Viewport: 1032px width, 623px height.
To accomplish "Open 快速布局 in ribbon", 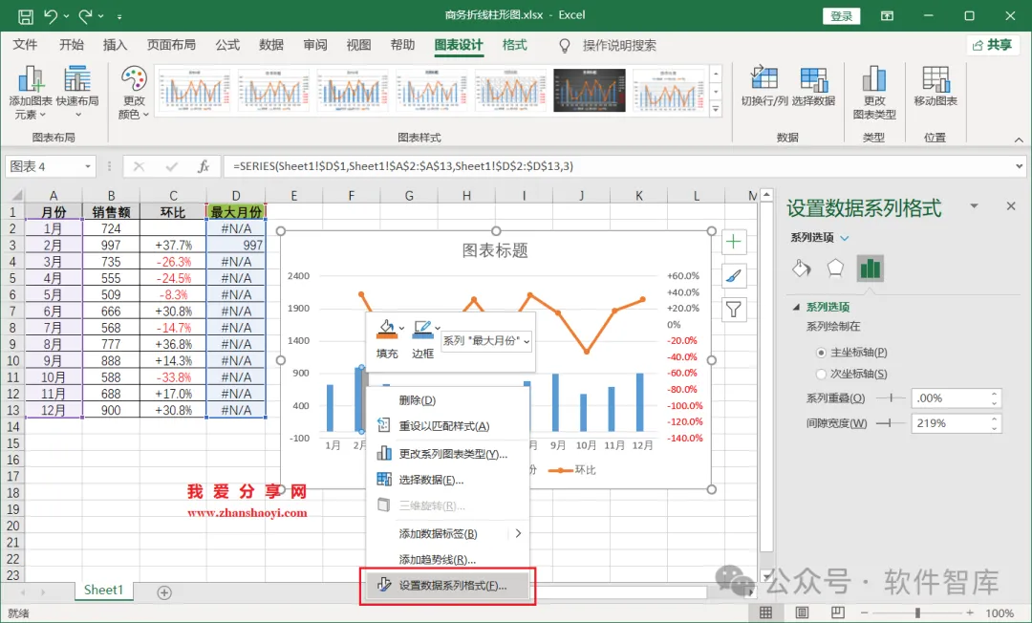I will [77, 93].
